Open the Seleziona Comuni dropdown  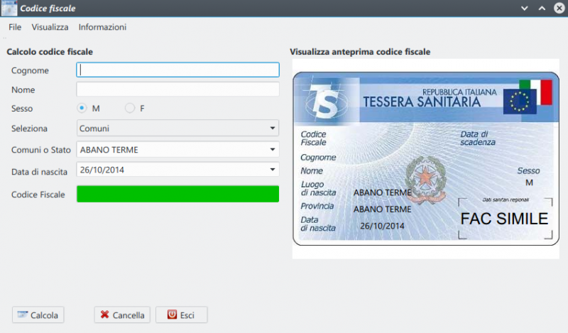tap(177, 129)
